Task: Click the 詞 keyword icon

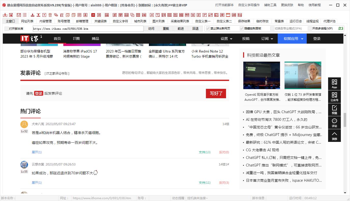Action: (164, 15)
